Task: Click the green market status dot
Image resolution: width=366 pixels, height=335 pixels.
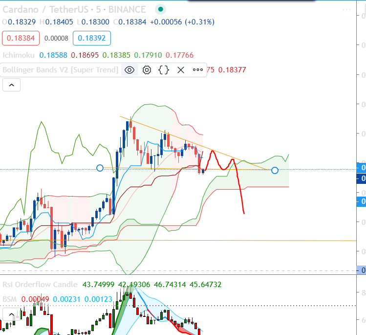Action: [160, 9]
